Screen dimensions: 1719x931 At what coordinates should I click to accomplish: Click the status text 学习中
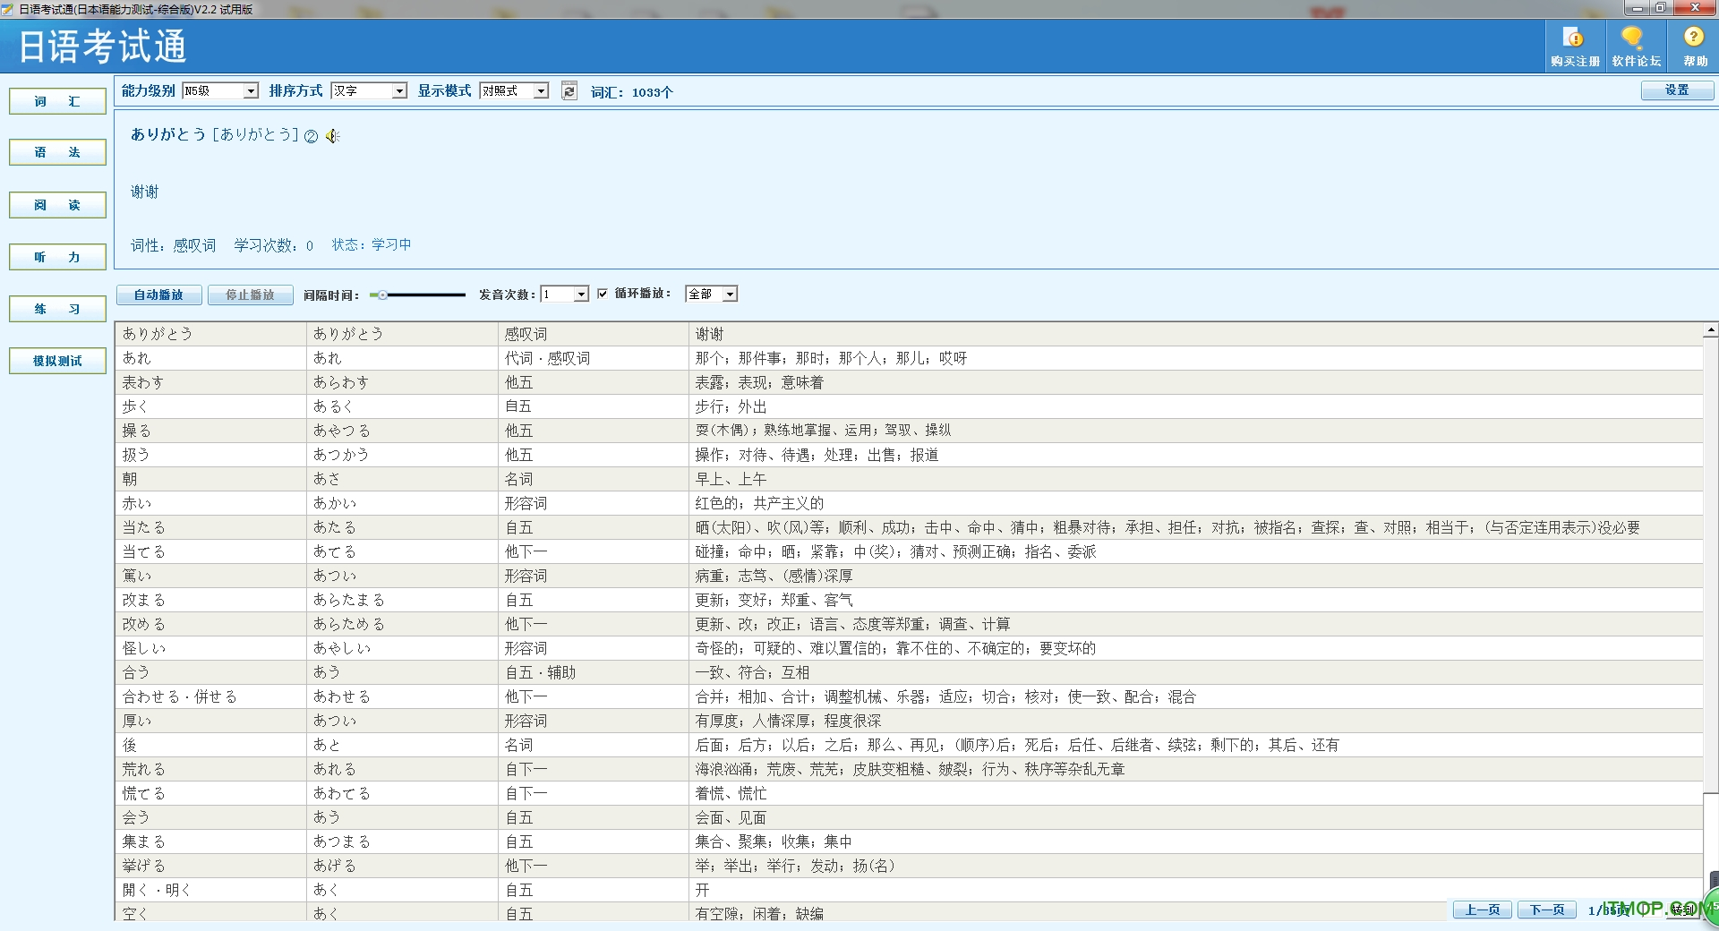point(391,244)
